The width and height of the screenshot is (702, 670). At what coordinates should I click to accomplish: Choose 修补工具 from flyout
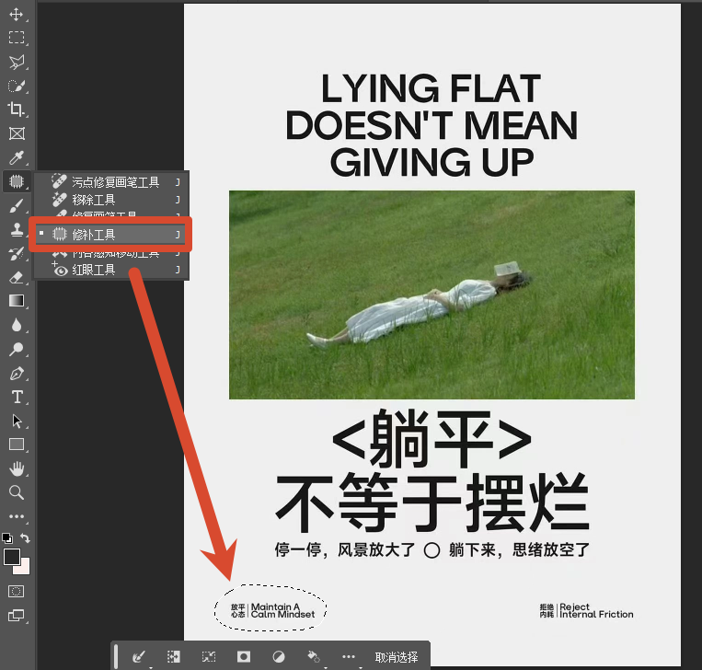pyautogui.click(x=110, y=235)
